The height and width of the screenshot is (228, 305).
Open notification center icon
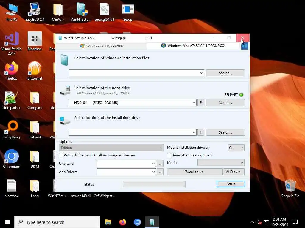295,222
